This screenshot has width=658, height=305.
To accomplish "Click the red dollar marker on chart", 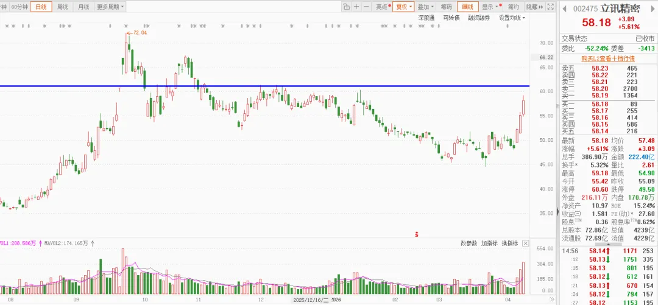I will click(416, 234).
